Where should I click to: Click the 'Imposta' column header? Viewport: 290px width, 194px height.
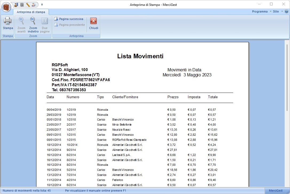tap(194, 97)
